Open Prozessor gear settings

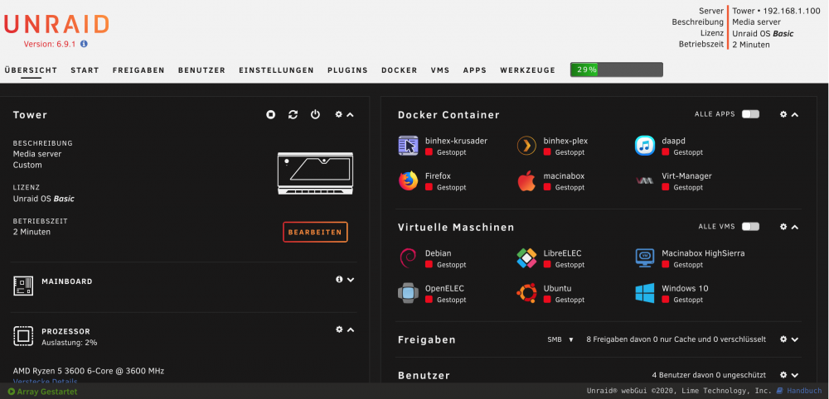339,329
